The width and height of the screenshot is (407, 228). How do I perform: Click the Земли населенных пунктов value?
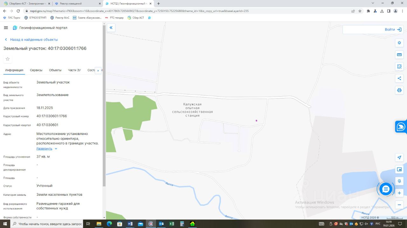59,194
